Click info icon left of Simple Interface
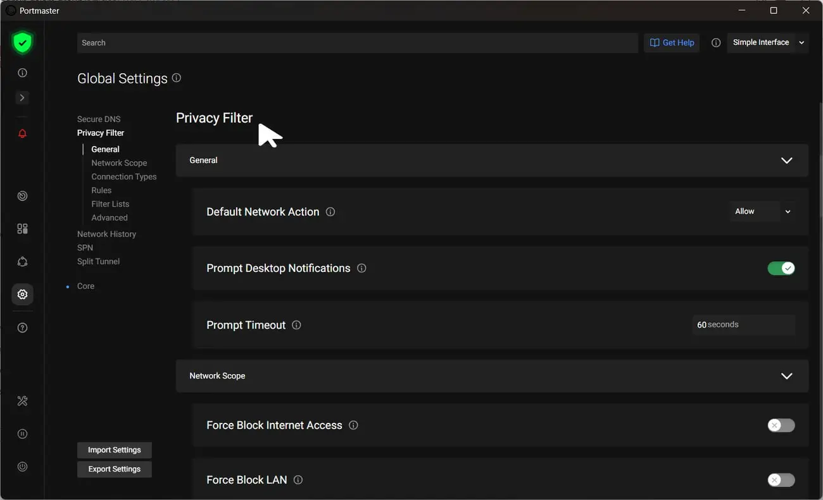This screenshot has height=500, width=823. tap(716, 42)
